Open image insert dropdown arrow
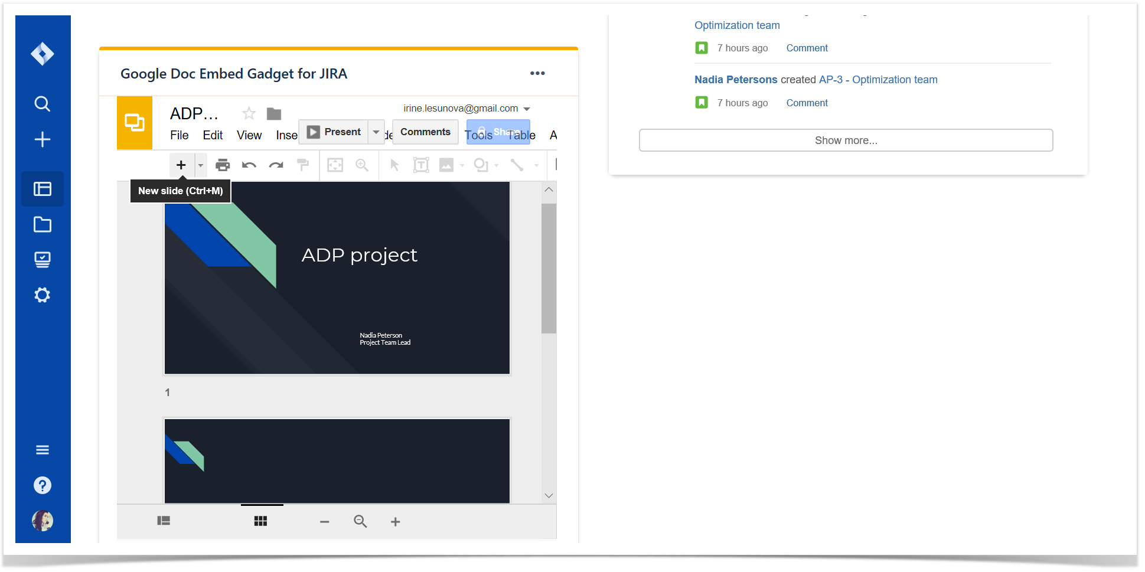 pos(462,165)
